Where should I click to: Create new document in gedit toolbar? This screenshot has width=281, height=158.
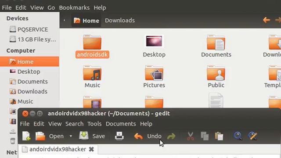26,136
